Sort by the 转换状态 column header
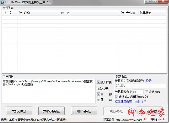This screenshot has height=123, width=169. 150,13
